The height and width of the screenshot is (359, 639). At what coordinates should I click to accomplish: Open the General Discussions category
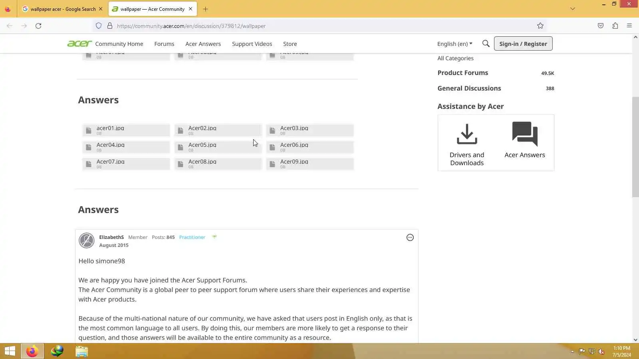[x=469, y=88]
